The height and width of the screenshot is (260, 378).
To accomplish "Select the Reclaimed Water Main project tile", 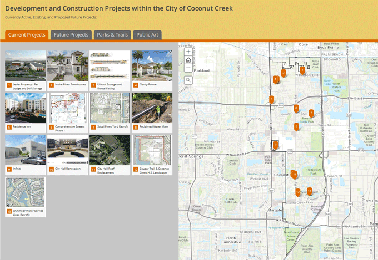I will pos(152,108).
